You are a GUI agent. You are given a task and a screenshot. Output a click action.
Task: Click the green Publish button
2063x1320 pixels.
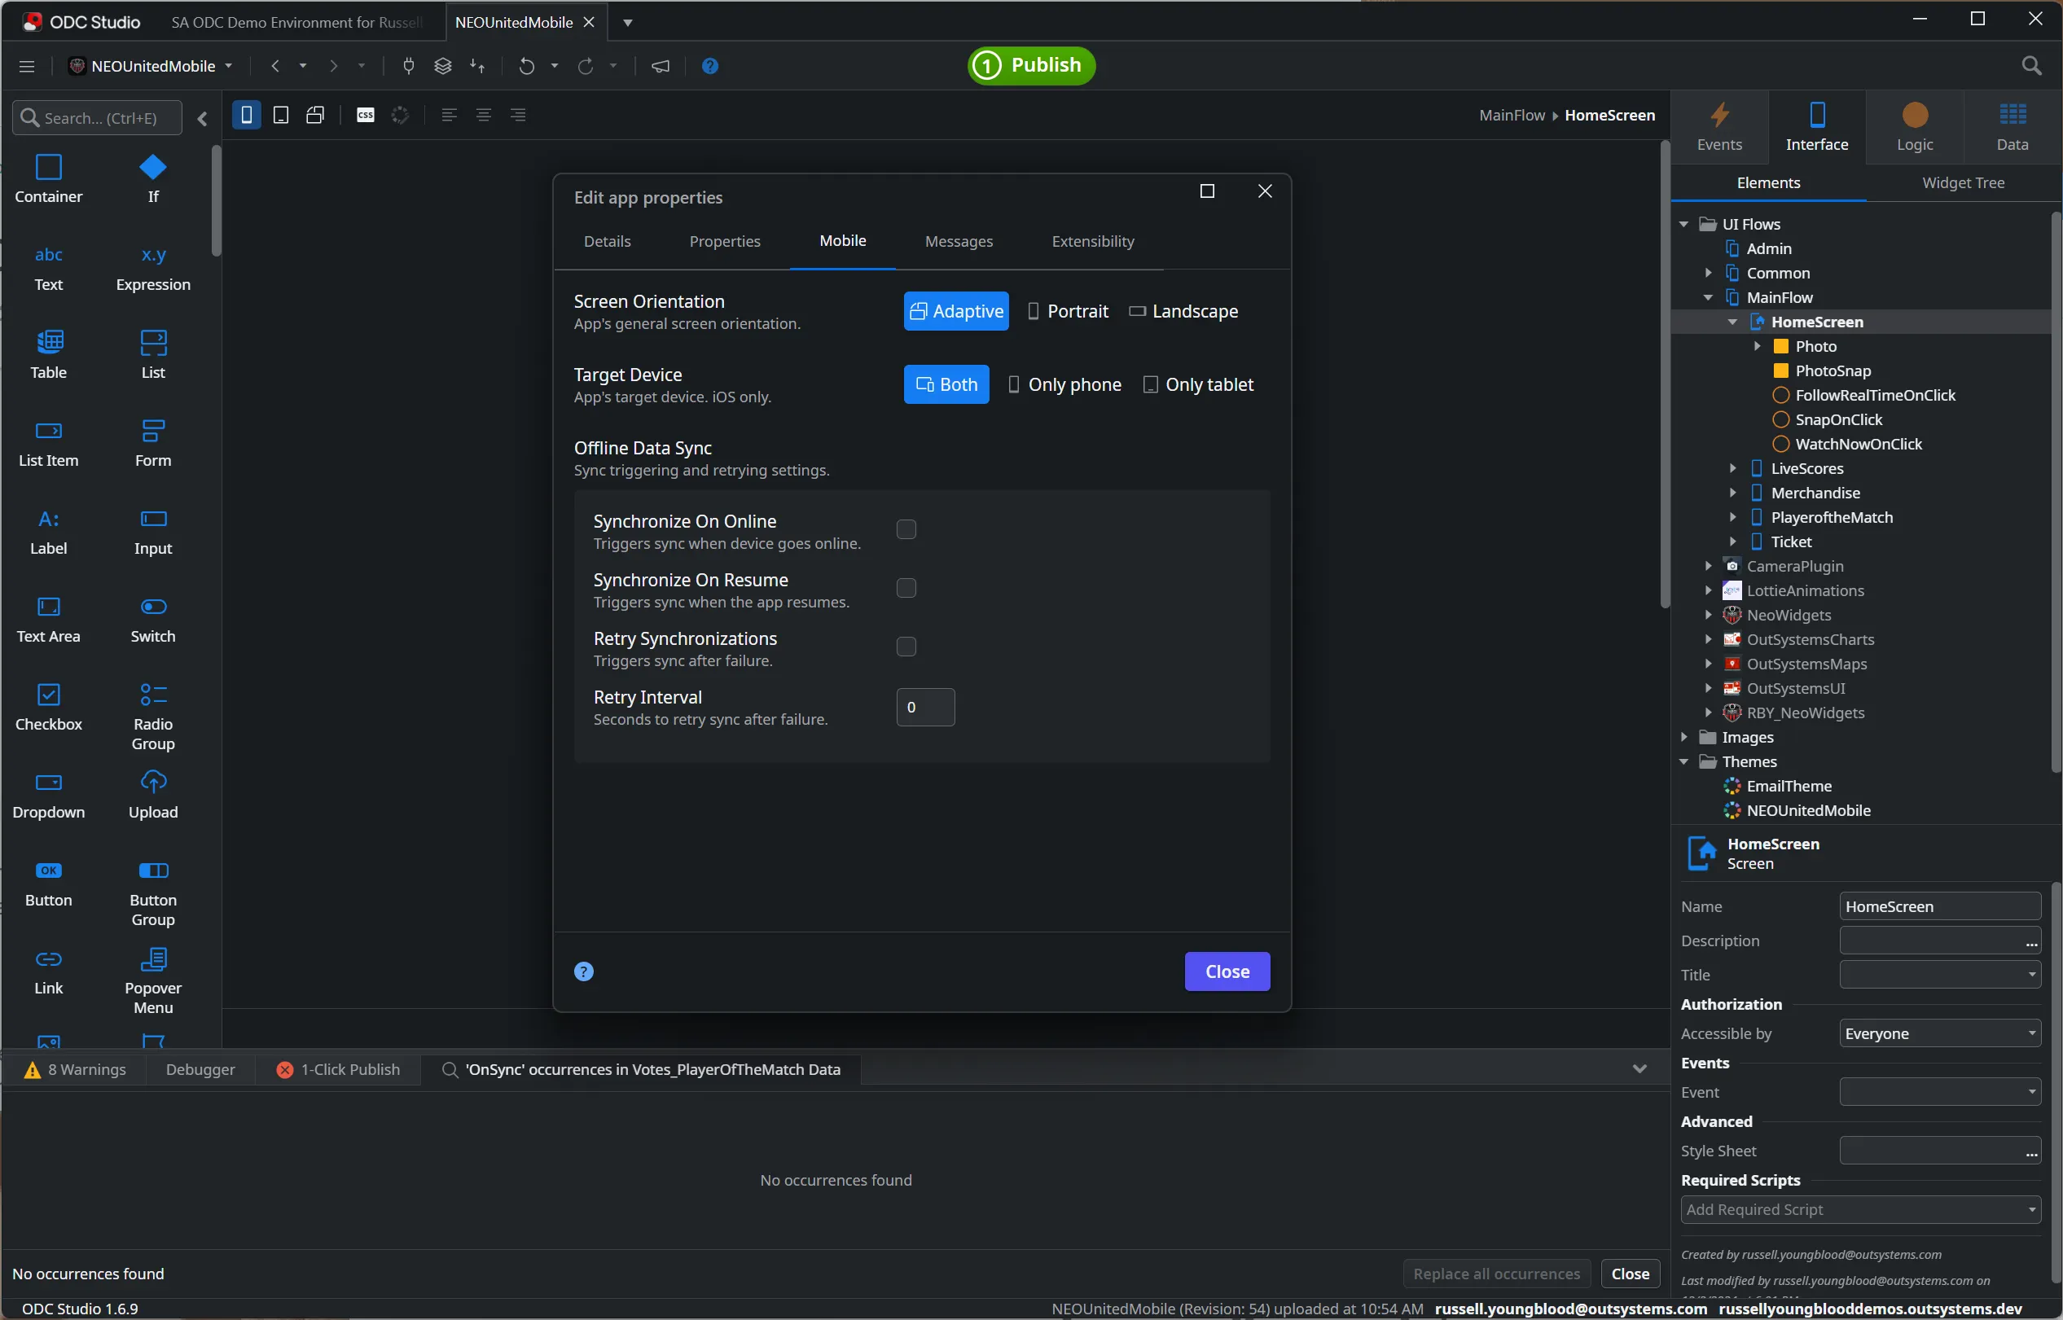[x=1031, y=65]
